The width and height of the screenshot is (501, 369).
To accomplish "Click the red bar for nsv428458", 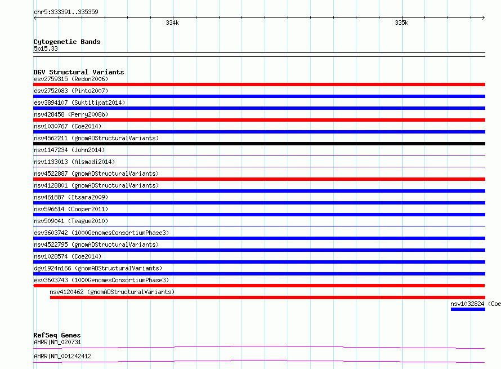I will [259, 120].
